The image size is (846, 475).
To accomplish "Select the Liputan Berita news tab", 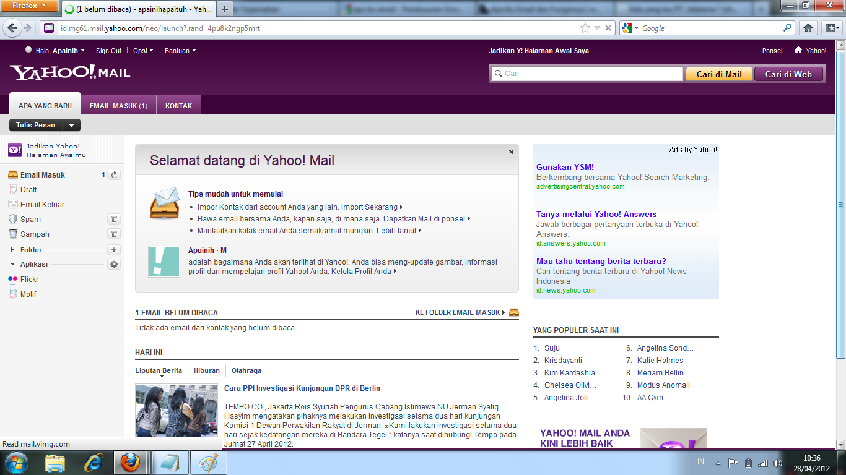I will 159,370.
